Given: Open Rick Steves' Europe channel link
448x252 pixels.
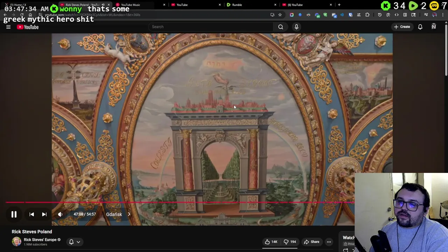Looking at the screenshot, I should click(40, 240).
